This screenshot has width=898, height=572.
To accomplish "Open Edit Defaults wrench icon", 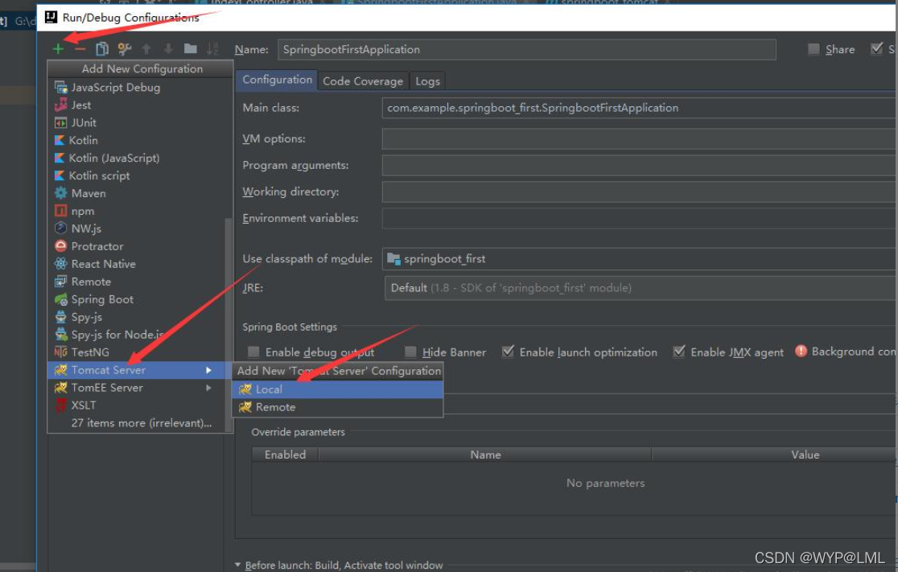I will (x=124, y=49).
